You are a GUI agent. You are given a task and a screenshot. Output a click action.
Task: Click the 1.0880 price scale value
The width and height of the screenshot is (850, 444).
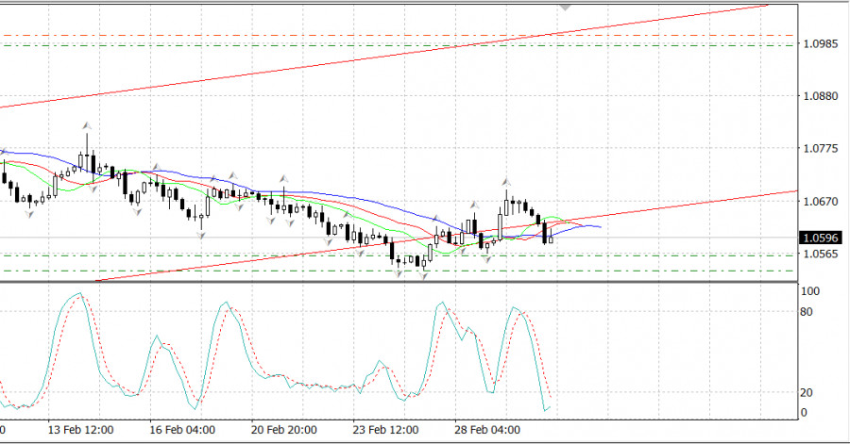[x=819, y=96]
